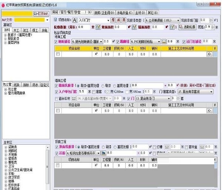Image resolution: width=222 pixels, height=190 pixels.
Task: Select 刷漆 radio under 墙面乳胶漆
Action: tap(103, 86)
